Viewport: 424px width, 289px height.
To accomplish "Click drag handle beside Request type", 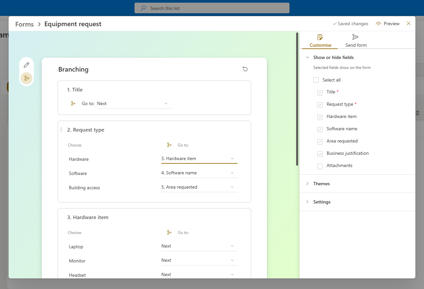I will point(61,130).
